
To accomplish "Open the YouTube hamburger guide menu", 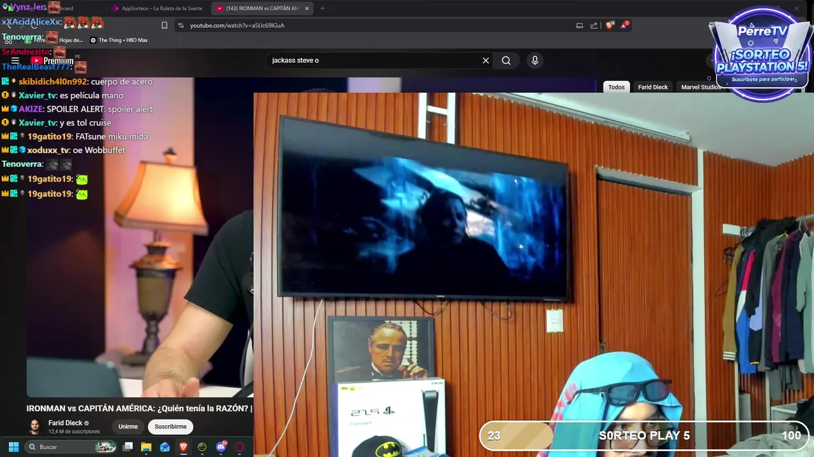I will point(15,60).
